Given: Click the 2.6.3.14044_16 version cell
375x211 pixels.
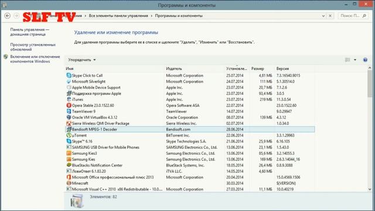Looking at the screenshot, I should (x=288, y=159).
